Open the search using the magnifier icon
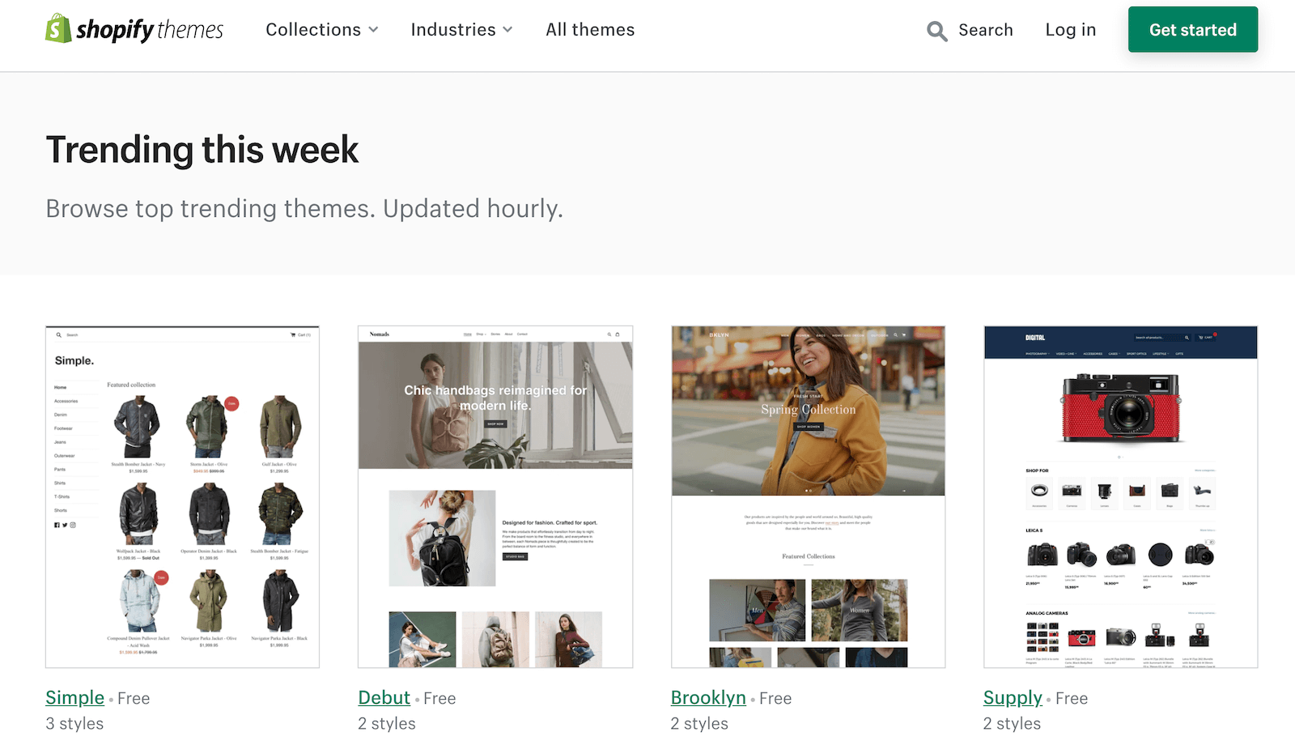Viewport: 1295px width, 745px height. tap(936, 31)
